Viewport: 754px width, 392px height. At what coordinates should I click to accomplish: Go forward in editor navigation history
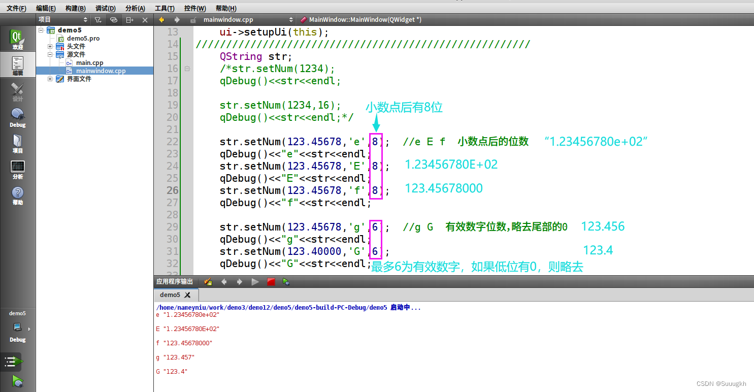pyautogui.click(x=177, y=20)
